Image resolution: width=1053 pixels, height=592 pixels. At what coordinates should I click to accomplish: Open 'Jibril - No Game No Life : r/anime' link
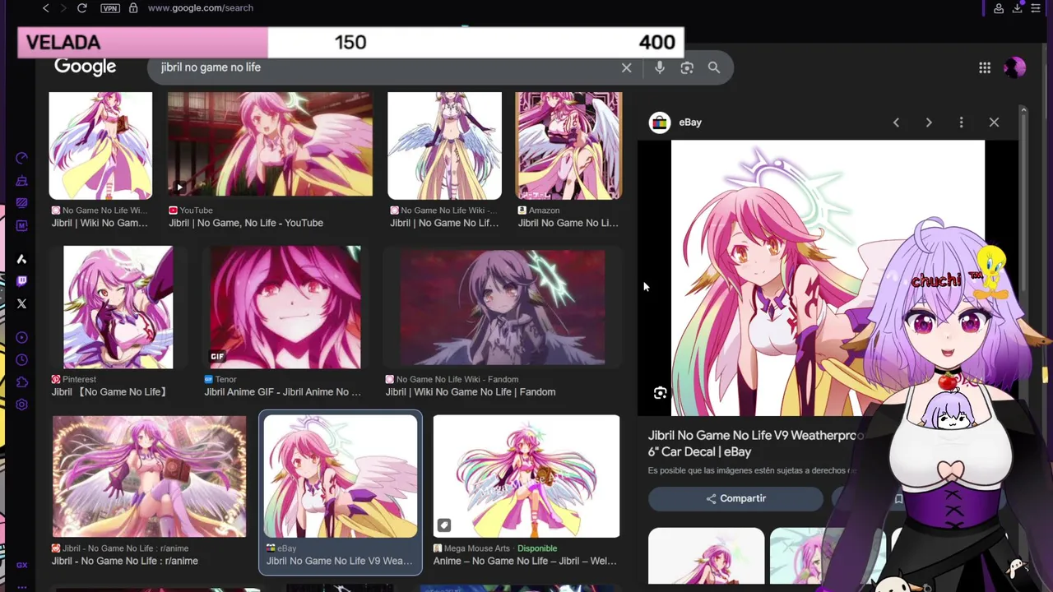(125, 561)
